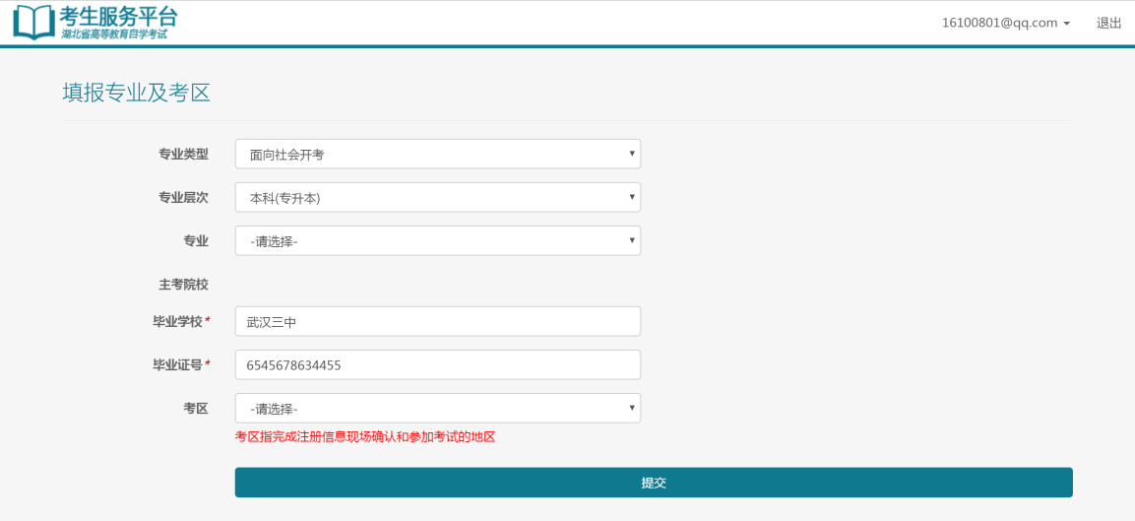
Task: Click the 填报专业及考区 page heading
Action: pos(137,93)
